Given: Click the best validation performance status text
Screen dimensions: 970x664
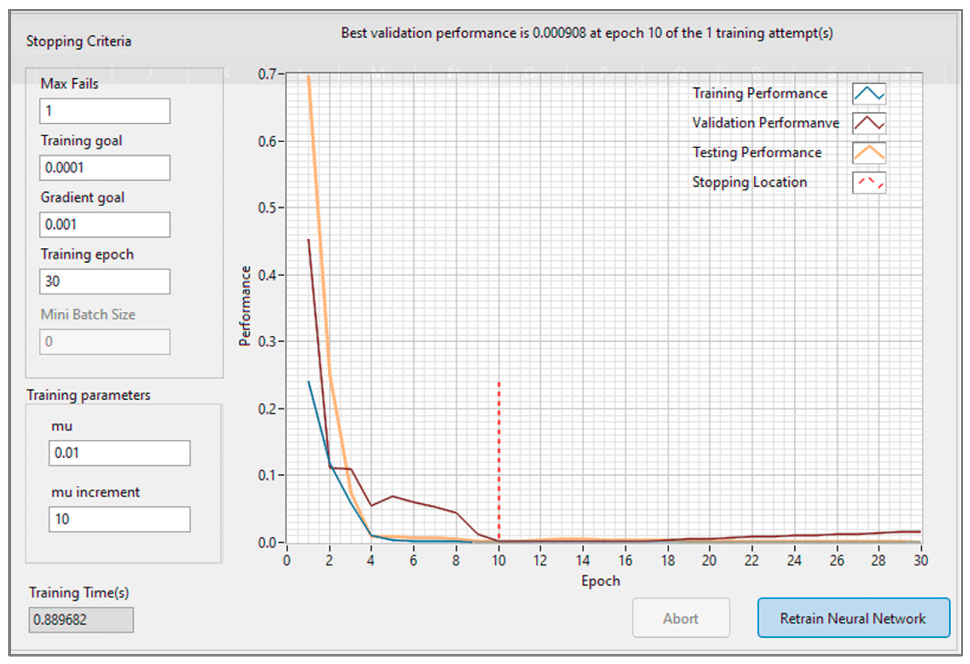Looking at the screenshot, I should pyautogui.click(x=587, y=33).
